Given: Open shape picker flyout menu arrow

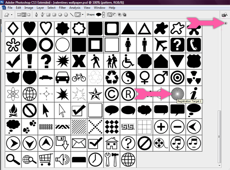Looking at the screenshot, I should pyautogui.click(x=226, y=23).
